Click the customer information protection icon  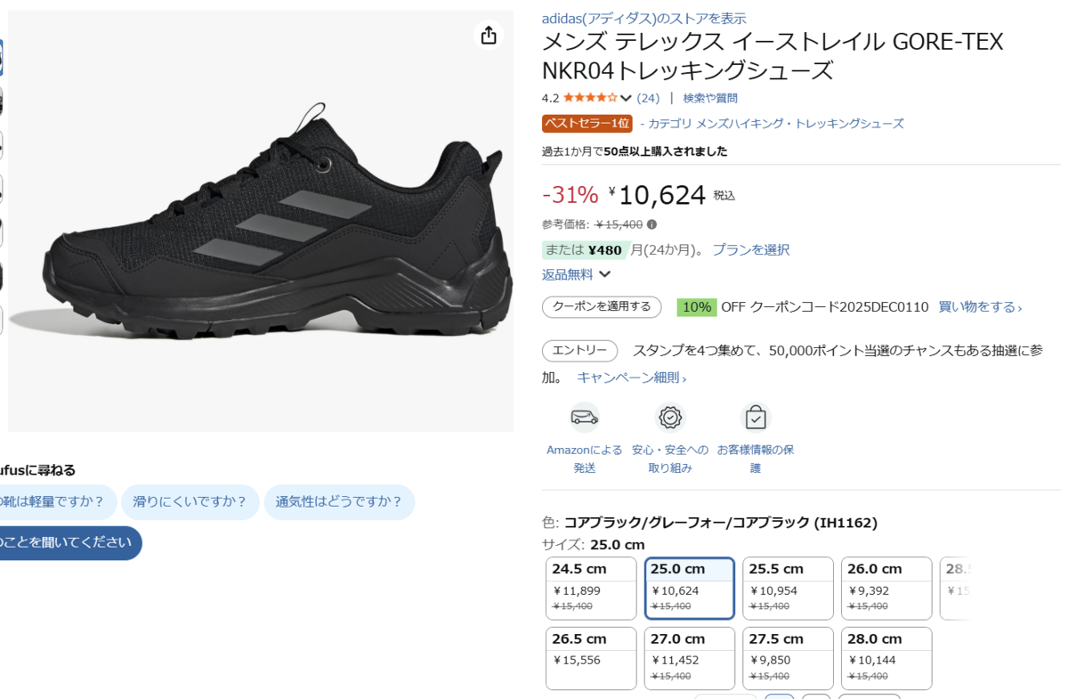click(x=756, y=417)
